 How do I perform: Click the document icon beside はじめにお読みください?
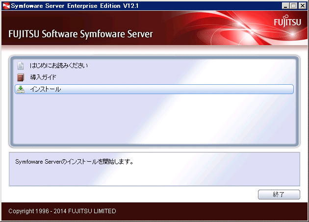21,66
